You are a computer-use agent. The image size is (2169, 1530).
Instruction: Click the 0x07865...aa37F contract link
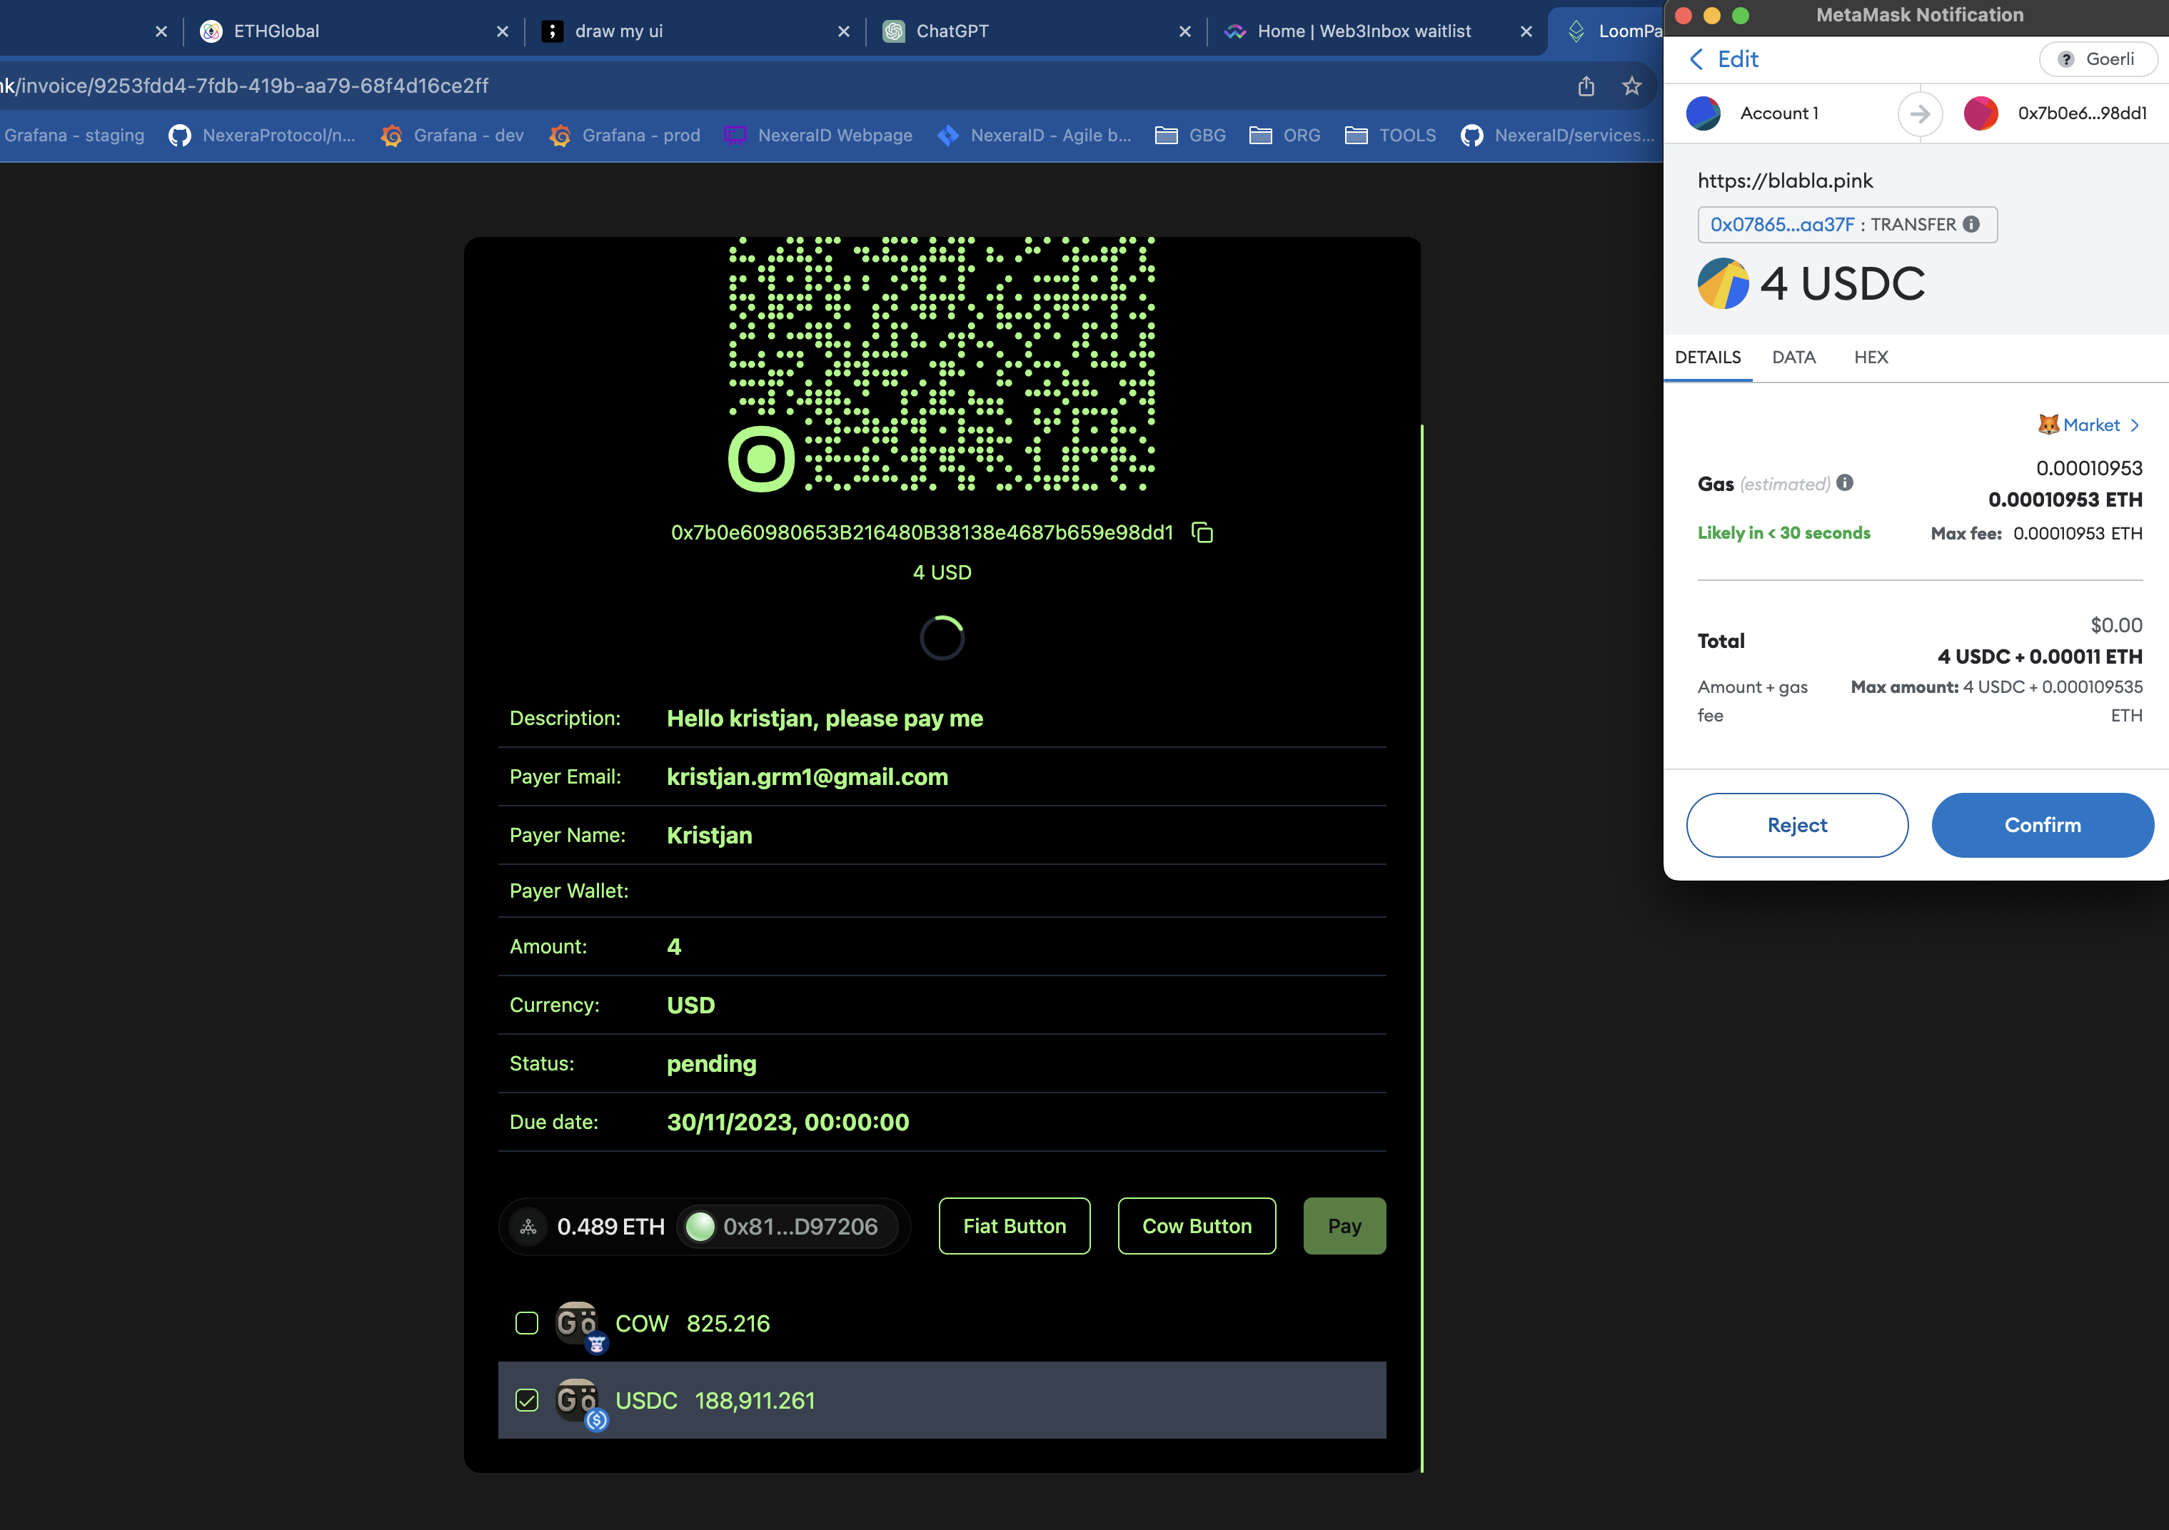pyautogui.click(x=1783, y=225)
